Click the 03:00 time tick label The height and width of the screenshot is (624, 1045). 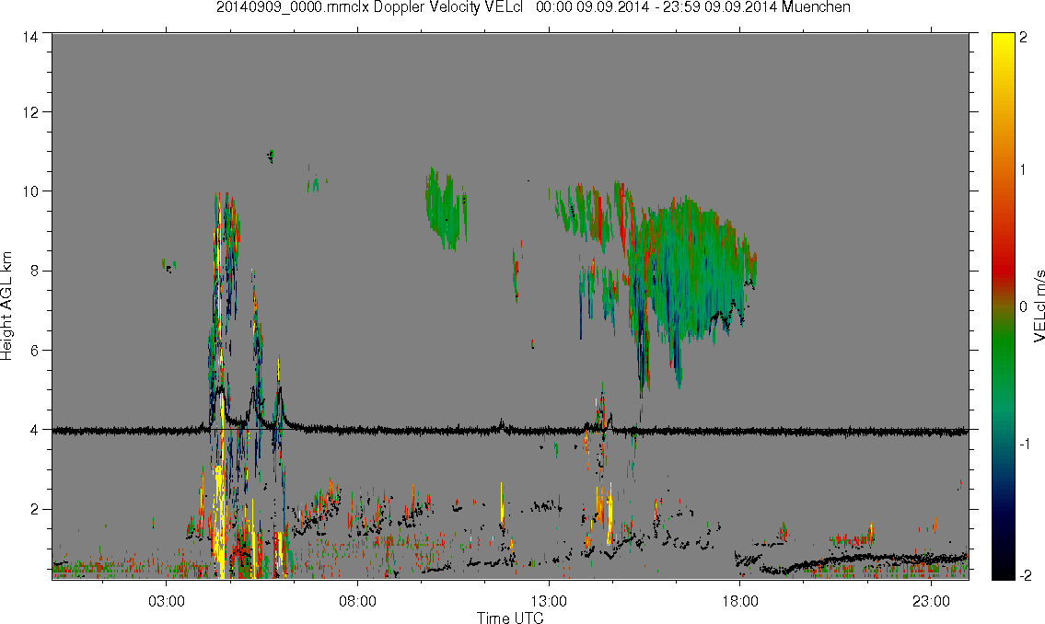[166, 601]
